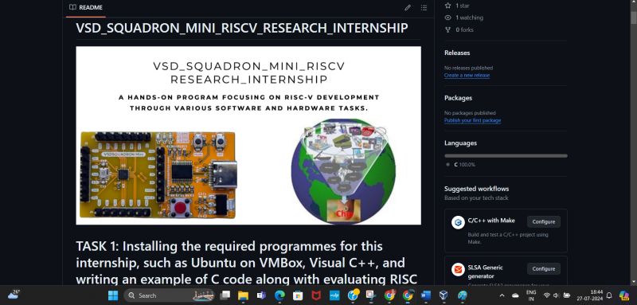Click the C 100.0% language bar
The image size is (637, 305).
[x=506, y=155]
